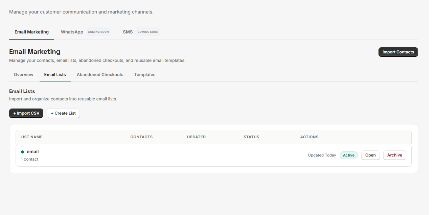Click the Active status badge
Image resolution: width=434 pixels, height=215 pixels.
click(x=349, y=155)
